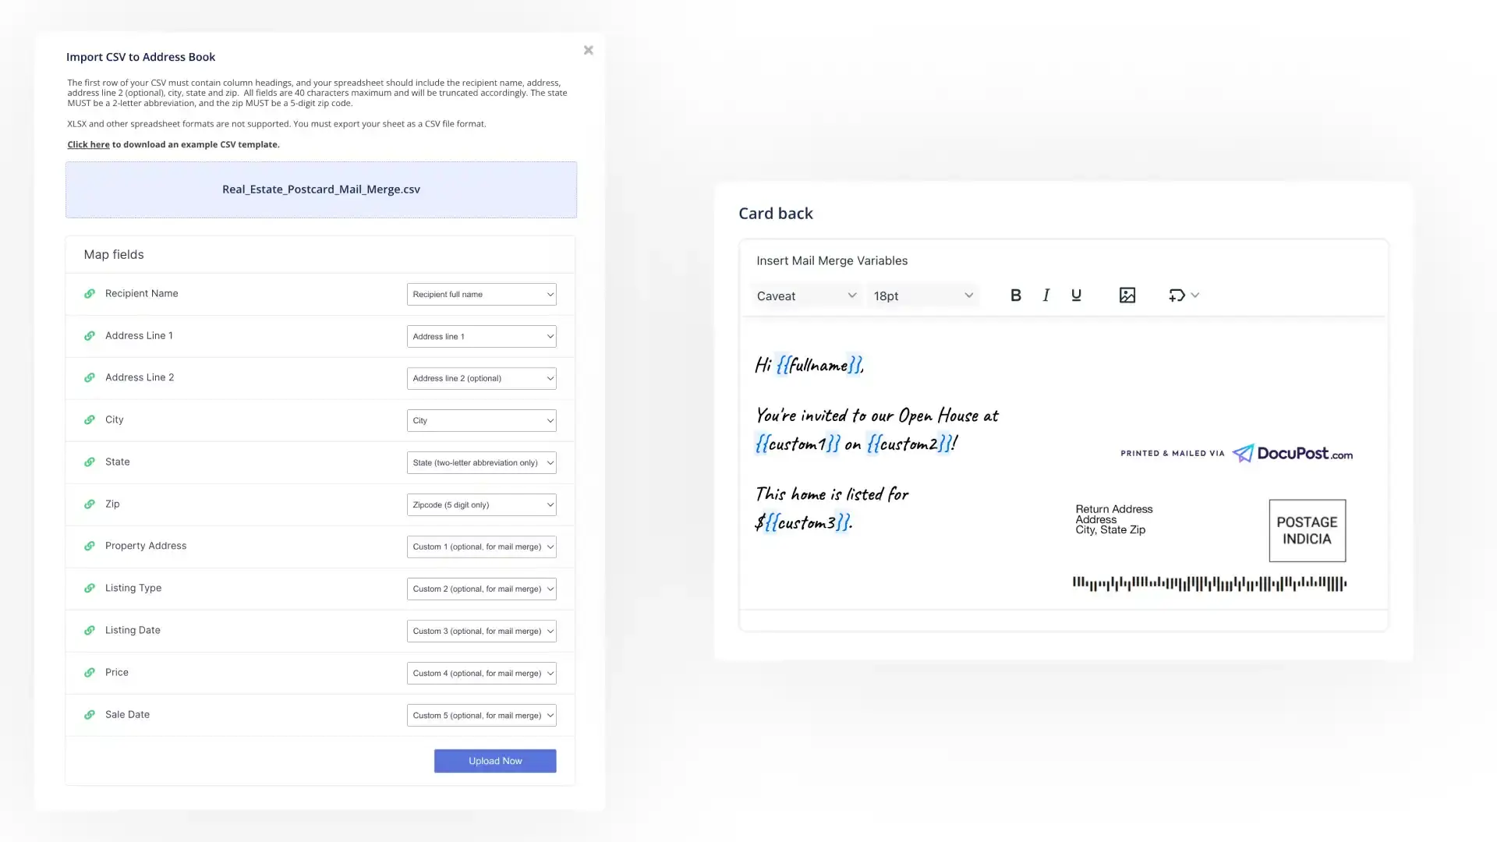This screenshot has height=842, width=1497.
Task: Click link icon beside Recipient Name
Action: click(90, 294)
